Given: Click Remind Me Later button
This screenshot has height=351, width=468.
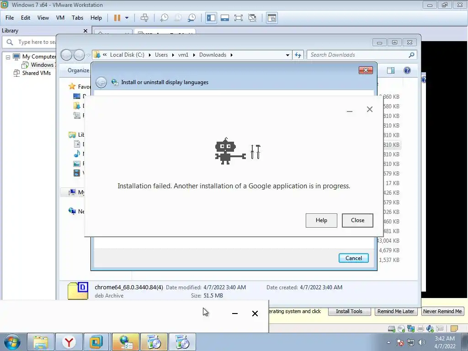Looking at the screenshot, I should (396, 311).
